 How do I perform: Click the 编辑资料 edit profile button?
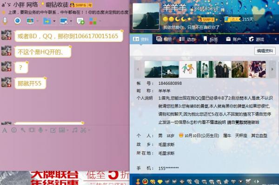[265, 51]
